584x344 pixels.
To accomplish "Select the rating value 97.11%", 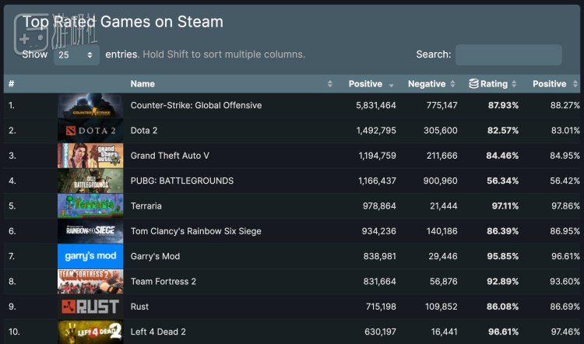I will click(505, 206).
